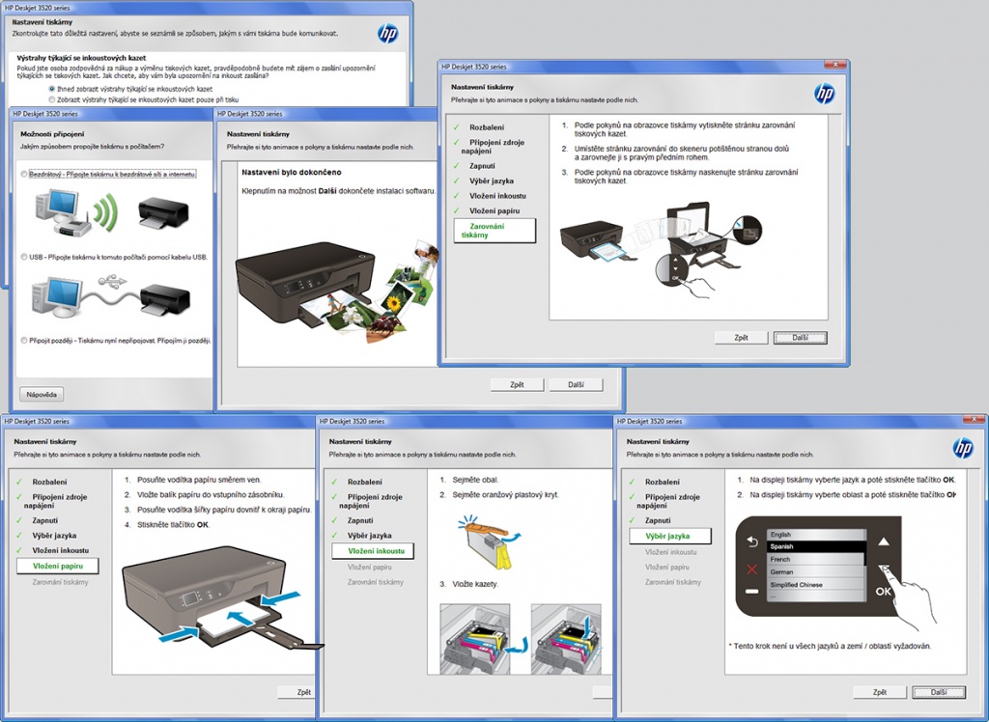
Task: Click Zpět in Výběr jazyka window
Action: pos(880,692)
